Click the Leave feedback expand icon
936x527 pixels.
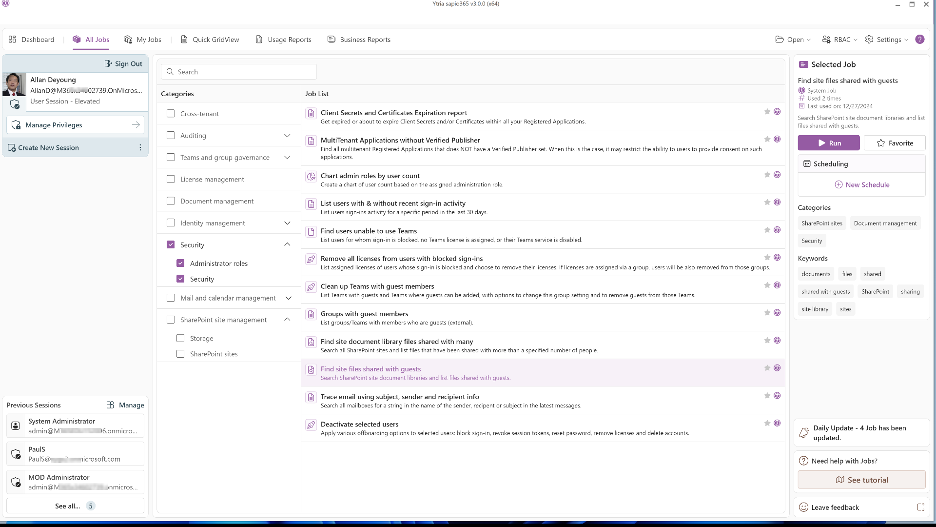pyautogui.click(x=920, y=507)
